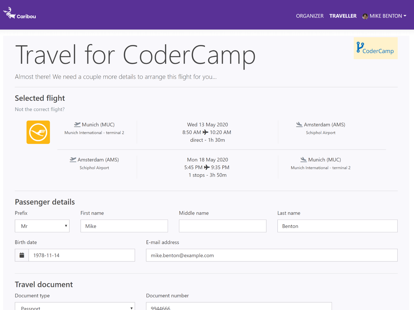Switch to the ORGANIZER view
Viewport: 414px width, 310px height.
[310, 16]
